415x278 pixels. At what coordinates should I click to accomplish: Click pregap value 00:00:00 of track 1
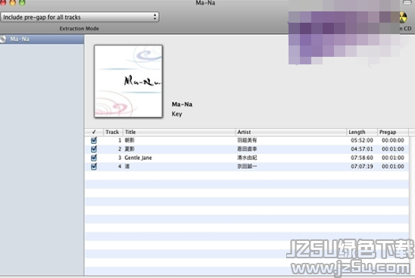(393, 140)
